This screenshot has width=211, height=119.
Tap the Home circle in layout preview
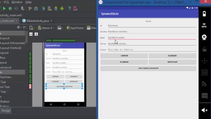tap(65, 104)
